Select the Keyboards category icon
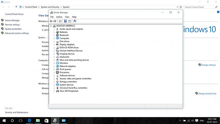Image resolution: width=220 pixels, height=124 pixels. coord(57,57)
